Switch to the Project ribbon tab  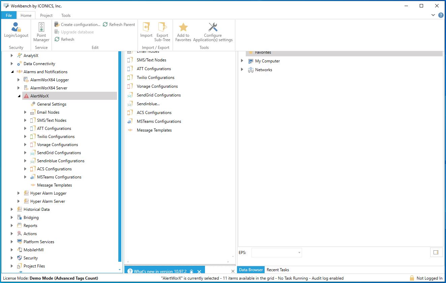(x=46, y=16)
